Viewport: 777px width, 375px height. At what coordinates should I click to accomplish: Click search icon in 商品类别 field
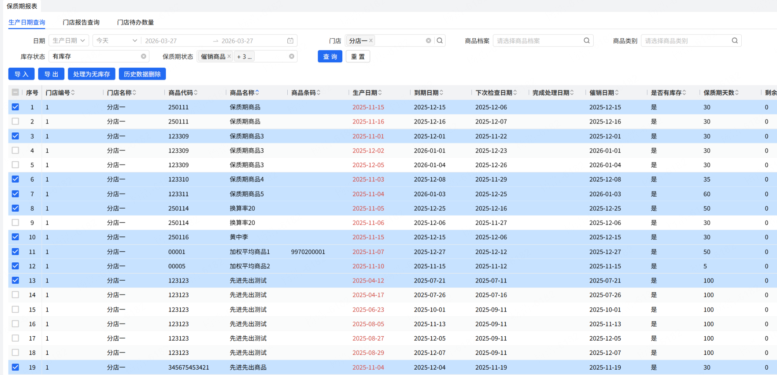pos(735,41)
